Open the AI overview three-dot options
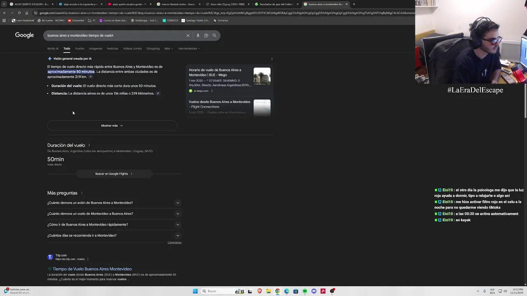This screenshot has width=527, height=296. 272,59
